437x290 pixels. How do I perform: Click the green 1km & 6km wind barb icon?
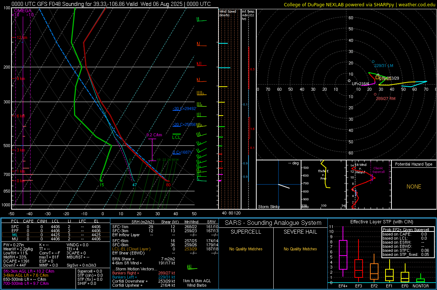192,268
